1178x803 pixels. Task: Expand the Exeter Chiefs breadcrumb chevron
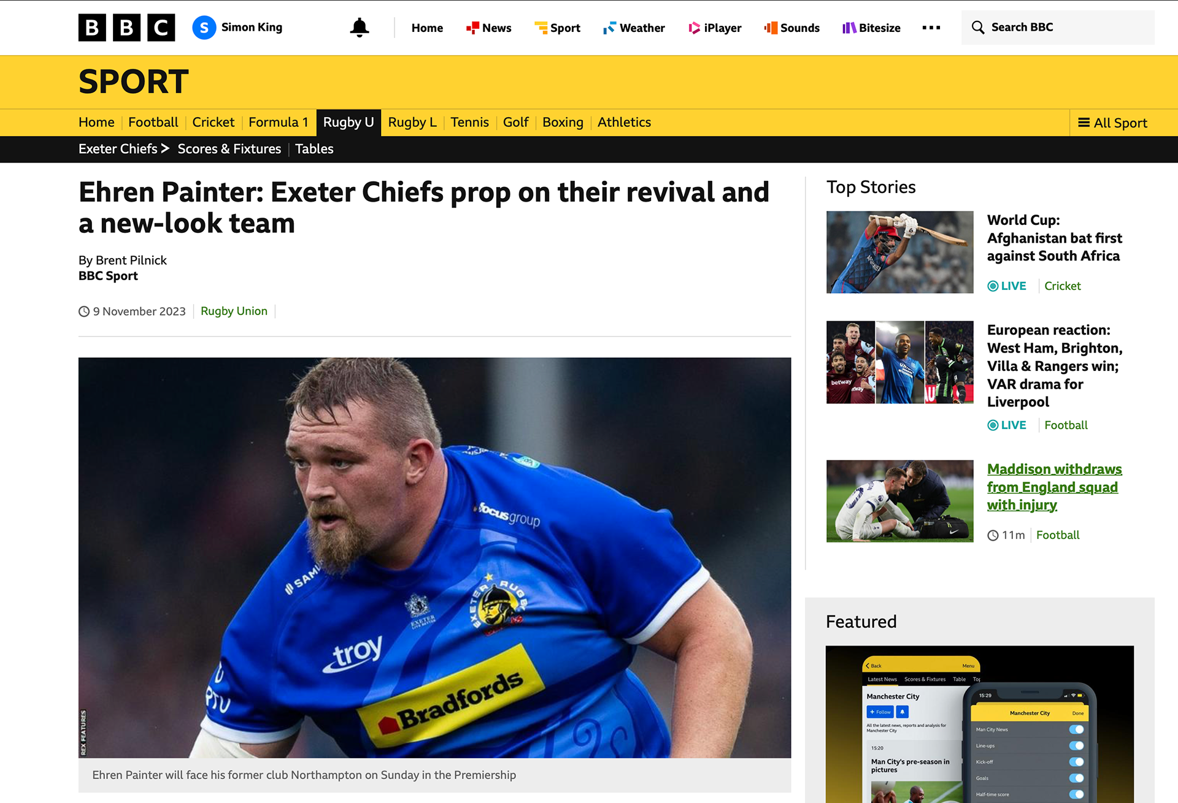tap(164, 148)
